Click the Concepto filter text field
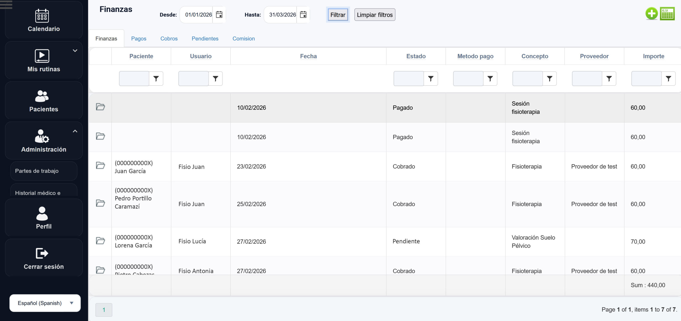The height and width of the screenshot is (321, 681). (x=527, y=79)
